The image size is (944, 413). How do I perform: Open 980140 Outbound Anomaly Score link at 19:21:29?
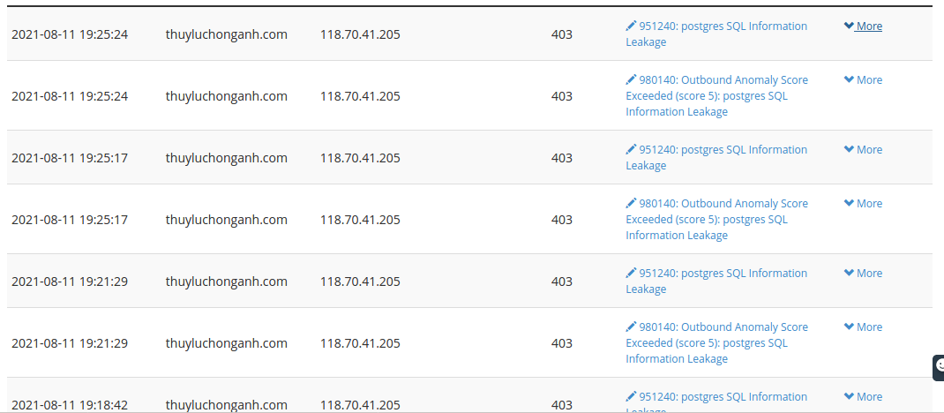click(x=716, y=342)
